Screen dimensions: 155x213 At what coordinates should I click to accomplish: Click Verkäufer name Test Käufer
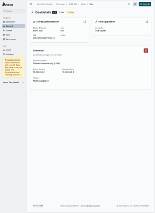click(100, 31)
